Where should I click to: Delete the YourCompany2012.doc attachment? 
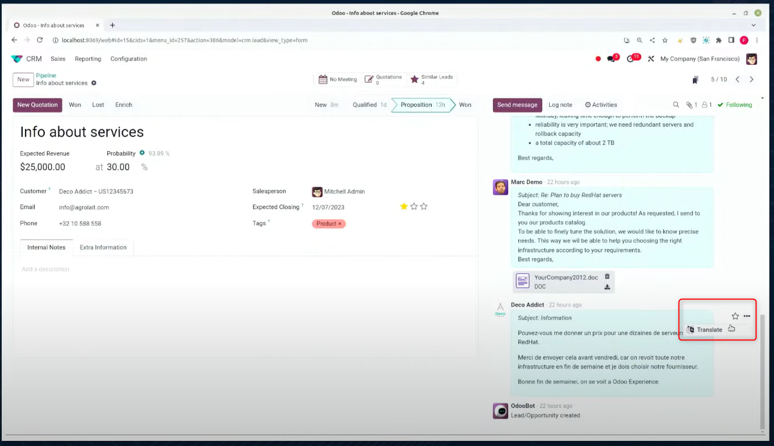pos(607,277)
